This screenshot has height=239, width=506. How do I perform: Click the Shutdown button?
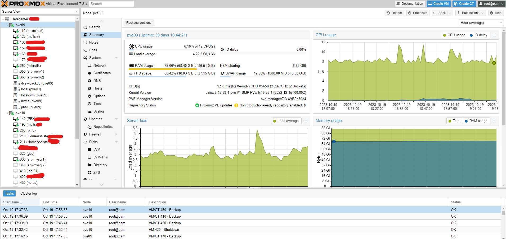(x=418, y=13)
